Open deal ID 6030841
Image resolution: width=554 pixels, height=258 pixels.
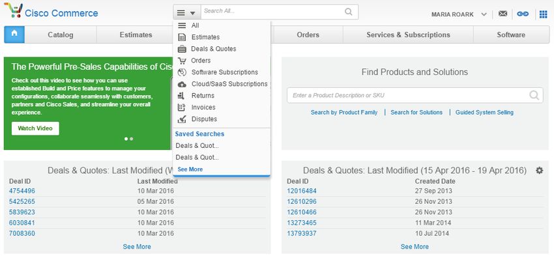tap(22, 223)
